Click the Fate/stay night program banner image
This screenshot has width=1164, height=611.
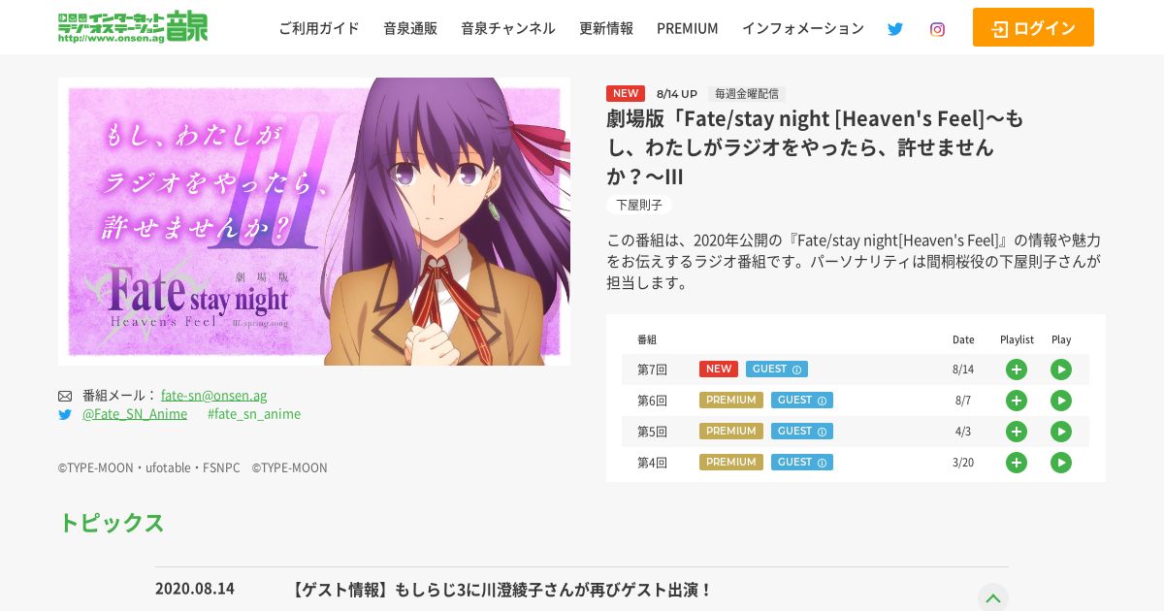point(314,221)
